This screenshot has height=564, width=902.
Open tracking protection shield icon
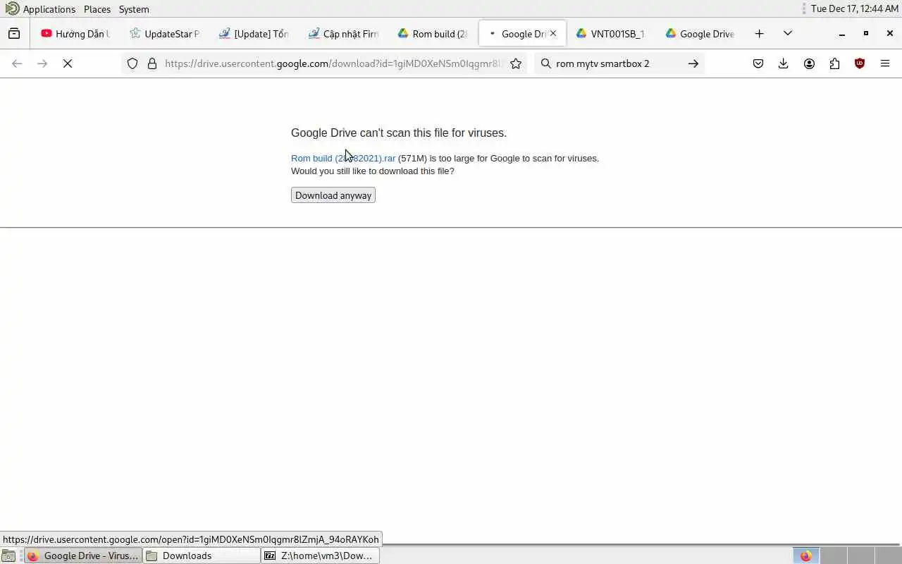point(132,63)
